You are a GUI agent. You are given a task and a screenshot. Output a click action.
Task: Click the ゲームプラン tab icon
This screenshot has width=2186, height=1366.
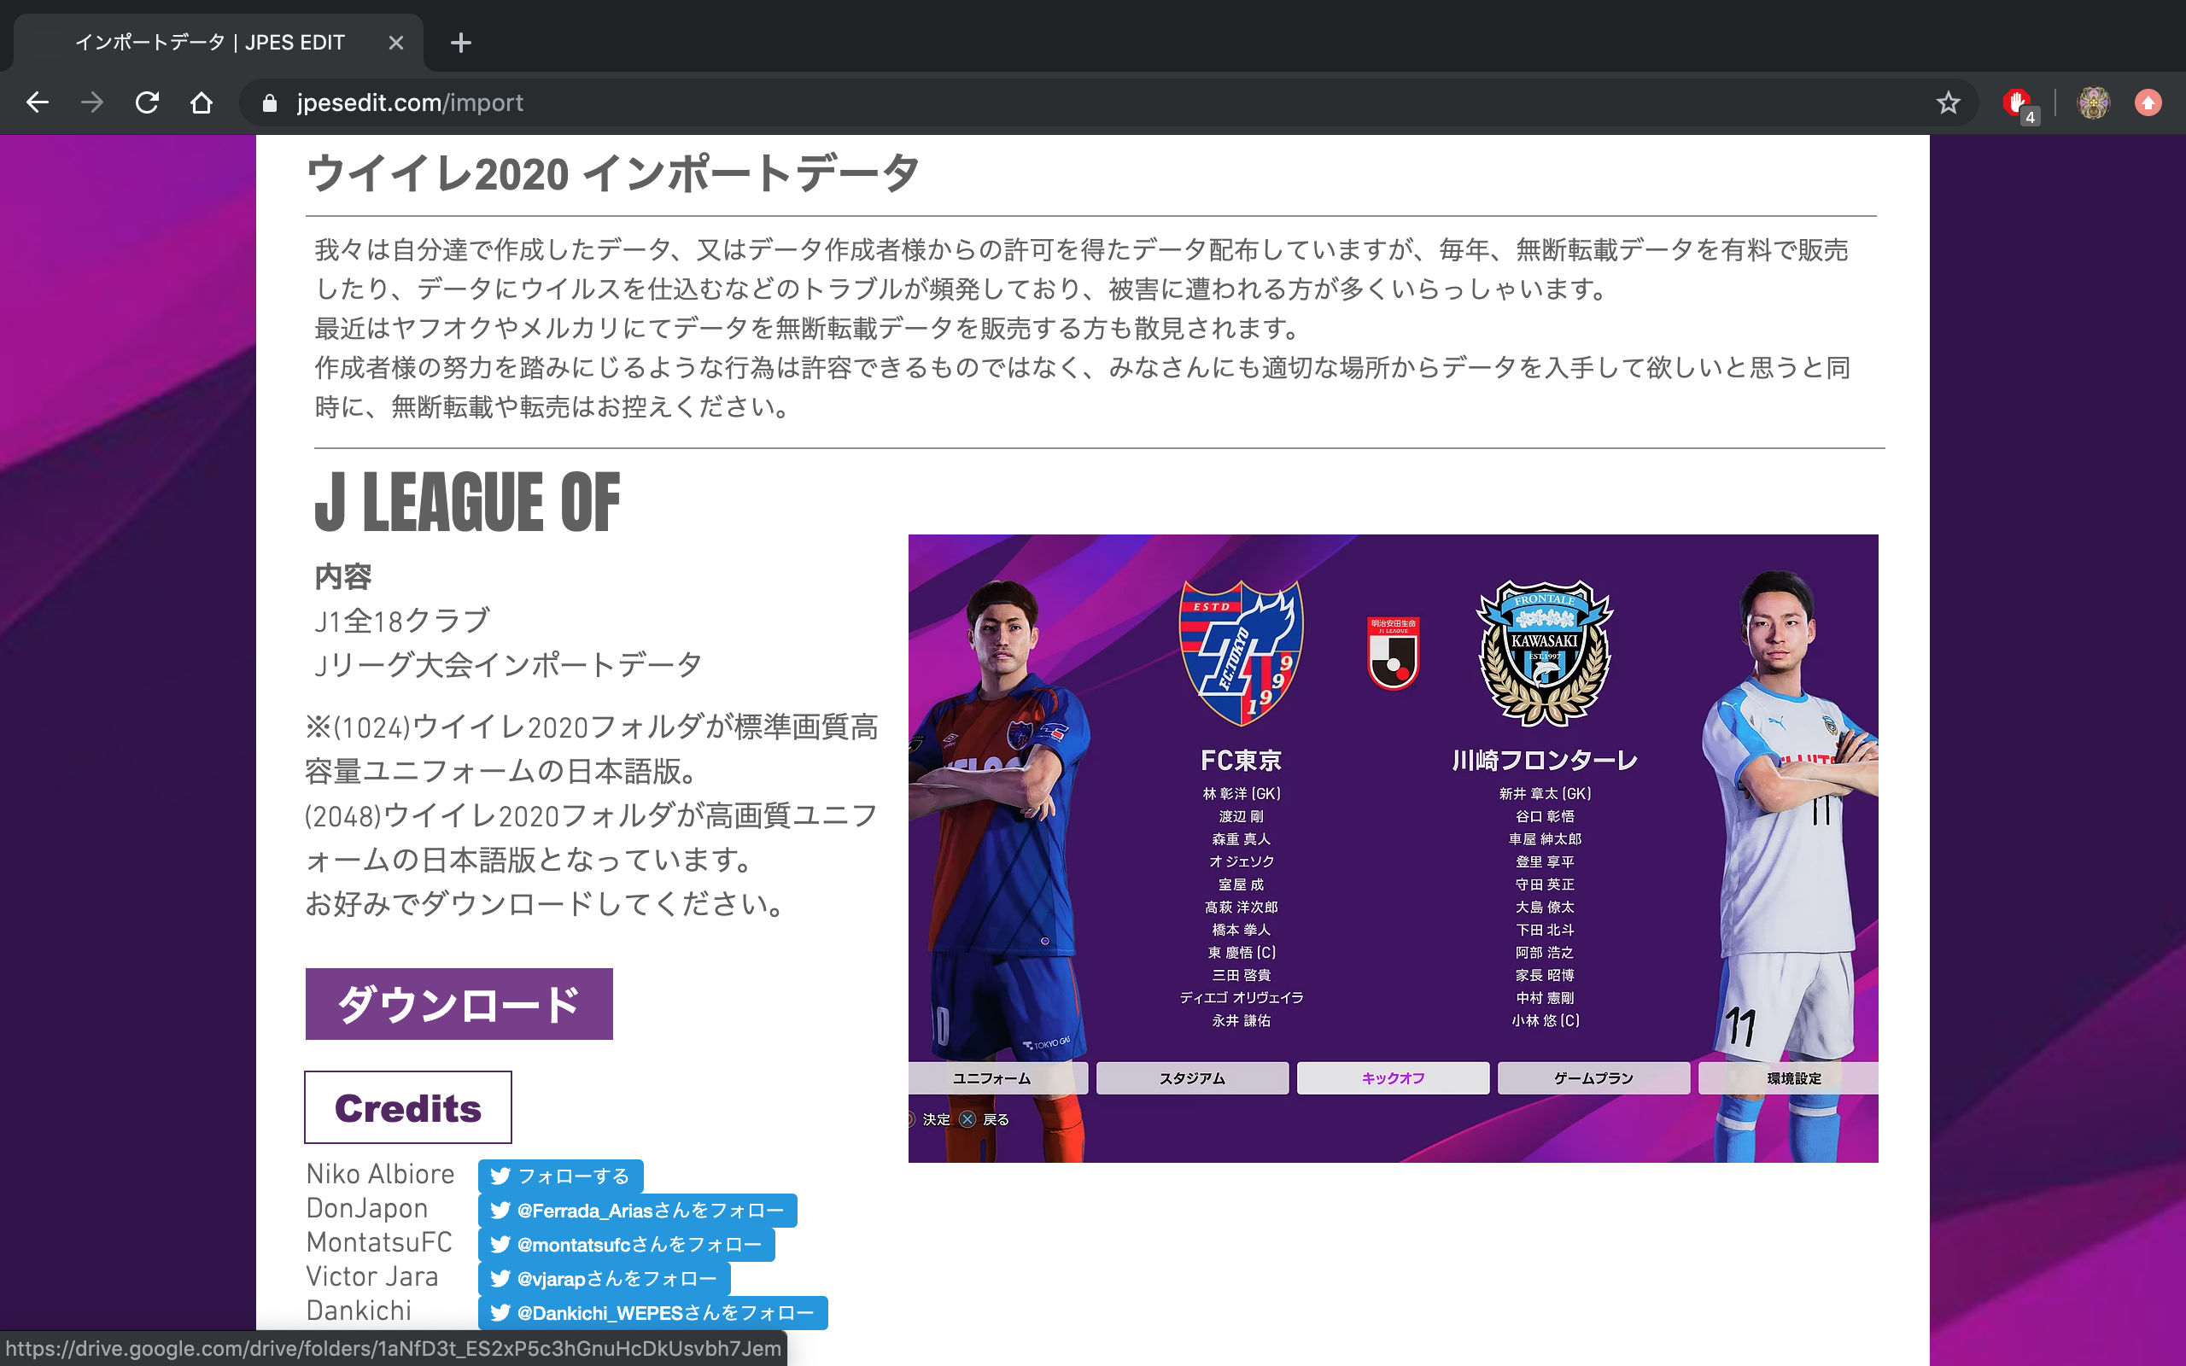pyautogui.click(x=1588, y=1078)
